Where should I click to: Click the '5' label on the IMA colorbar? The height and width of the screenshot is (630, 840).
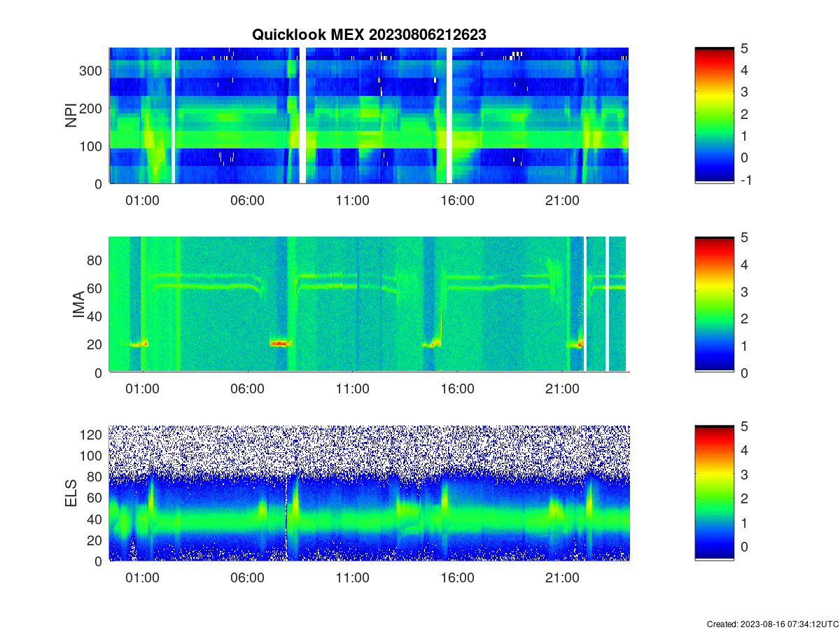(x=745, y=237)
